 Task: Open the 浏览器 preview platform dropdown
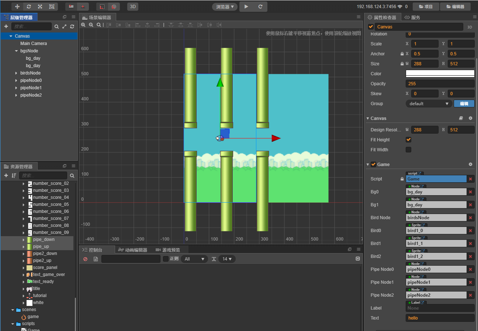tap(225, 7)
